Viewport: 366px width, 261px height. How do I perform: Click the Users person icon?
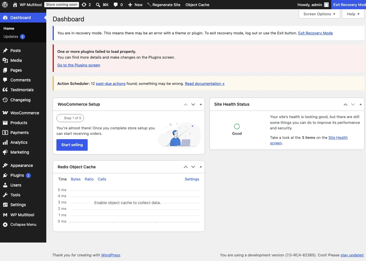tap(5, 185)
